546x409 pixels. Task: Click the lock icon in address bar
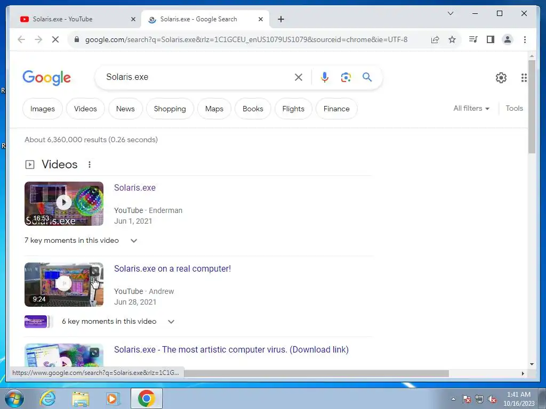pos(77,39)
